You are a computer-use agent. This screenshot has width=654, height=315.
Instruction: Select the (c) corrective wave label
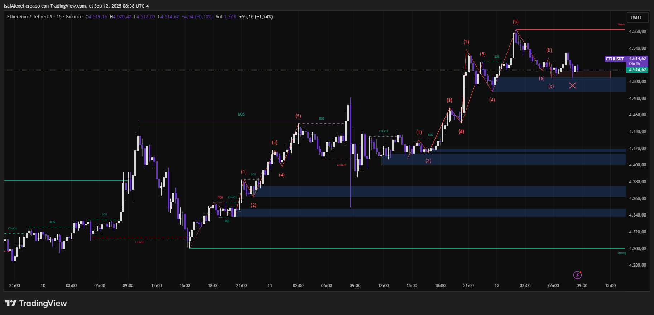coord(551,86)
